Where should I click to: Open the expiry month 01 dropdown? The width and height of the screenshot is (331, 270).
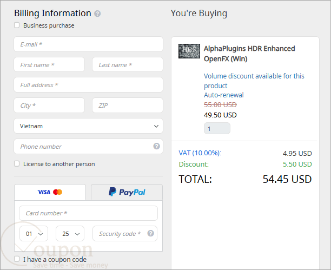pyautogui.click(x=34, y=234)
